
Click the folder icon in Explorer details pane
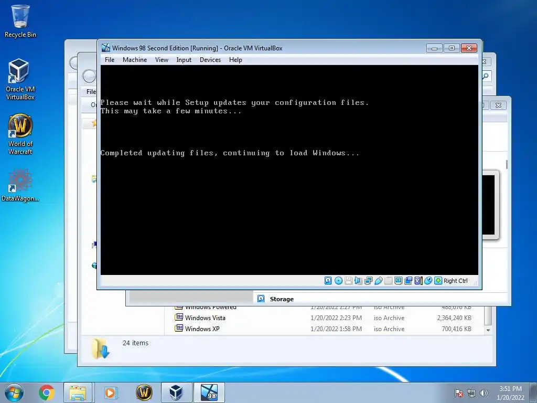pyautogui.click(x=100, y=348)
